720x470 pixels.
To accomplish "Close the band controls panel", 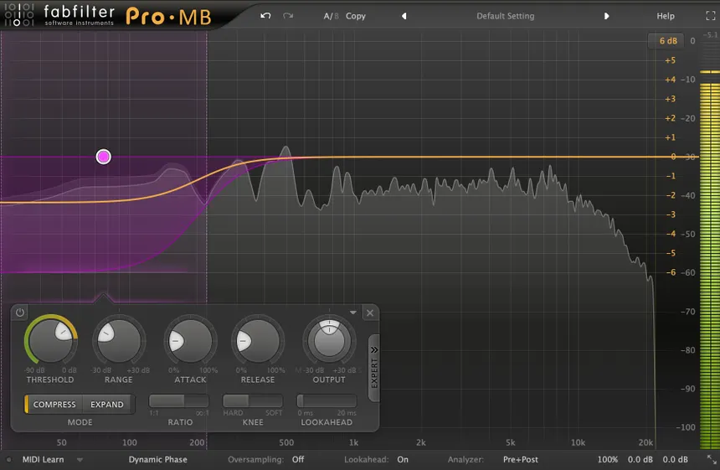I will [x=370, y=312].
